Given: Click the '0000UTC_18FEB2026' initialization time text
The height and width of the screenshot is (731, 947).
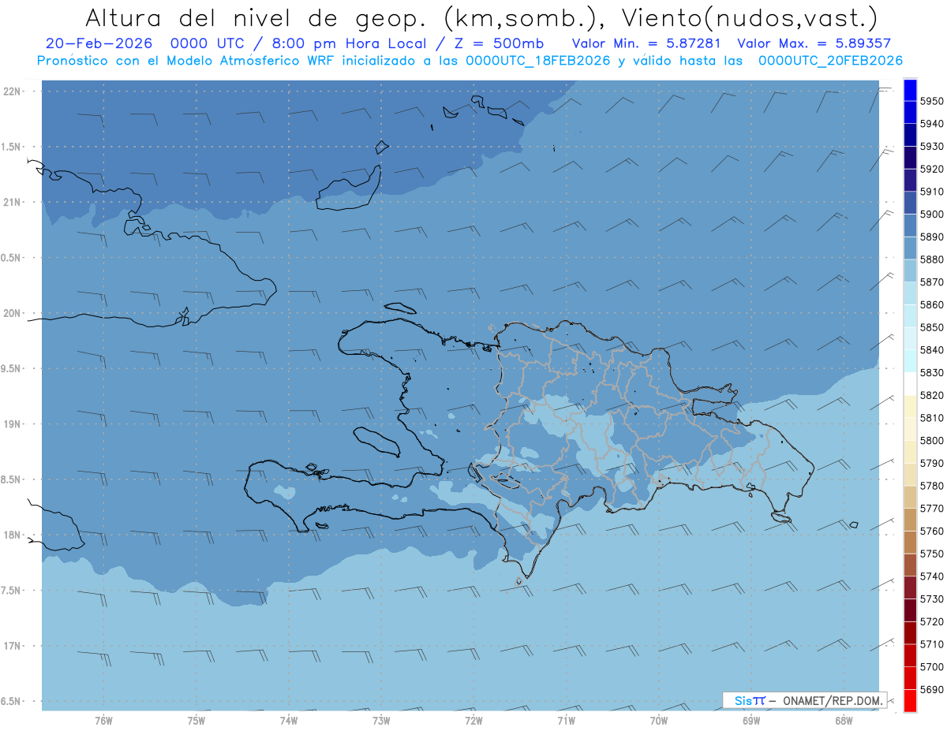Looking at the screenshot, I should pos(538,60).
